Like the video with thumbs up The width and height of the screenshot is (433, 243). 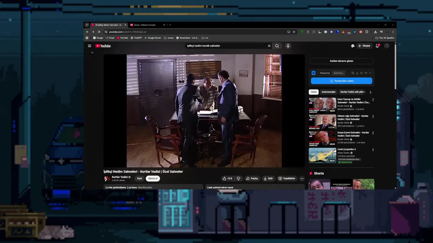pos(227,179)
